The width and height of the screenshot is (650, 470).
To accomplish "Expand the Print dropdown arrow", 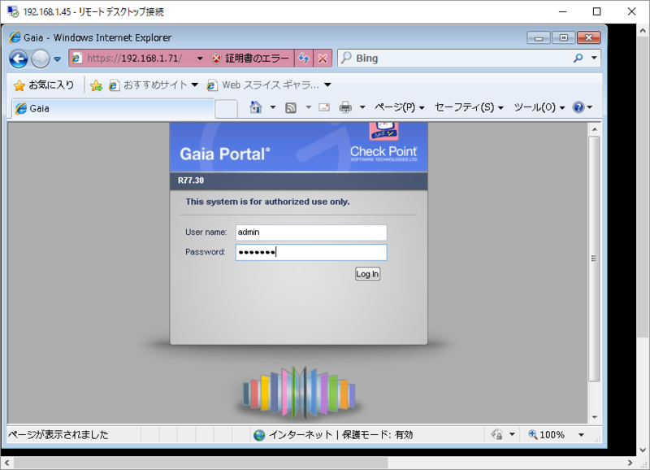I will [x=362, y=107].
